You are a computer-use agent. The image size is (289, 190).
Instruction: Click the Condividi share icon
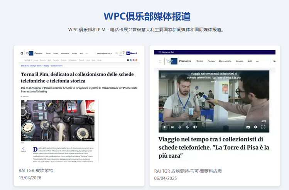click(x=23, y=149)
